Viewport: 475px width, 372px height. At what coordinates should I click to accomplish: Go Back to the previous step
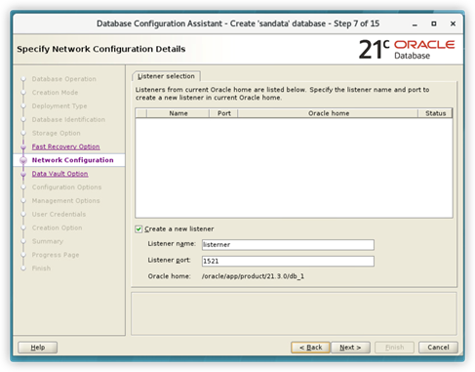coord(310,348)
